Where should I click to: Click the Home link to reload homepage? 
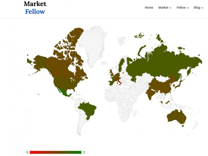point(149,8)
